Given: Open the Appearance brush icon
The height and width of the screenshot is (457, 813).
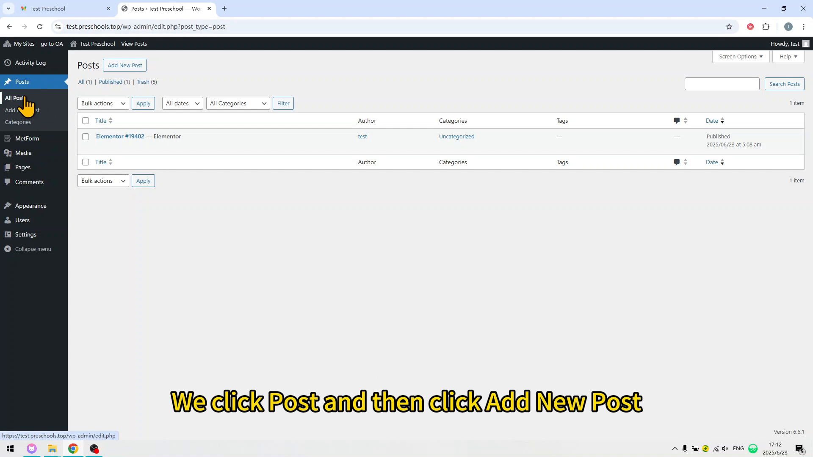Looking at the screenshot, I should click(8, 206).
